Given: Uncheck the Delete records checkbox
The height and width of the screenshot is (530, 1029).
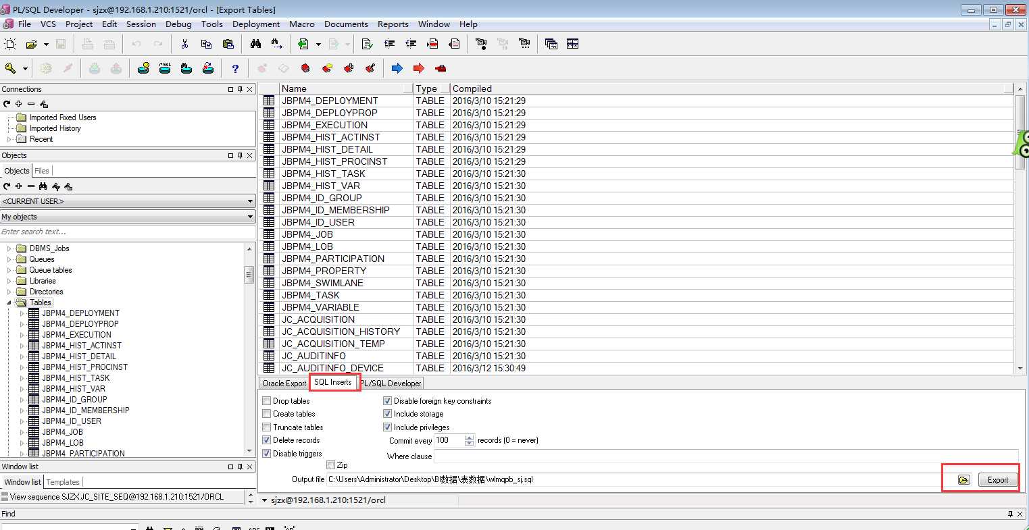Looking at the screenshot, I should tap(267, 440).
